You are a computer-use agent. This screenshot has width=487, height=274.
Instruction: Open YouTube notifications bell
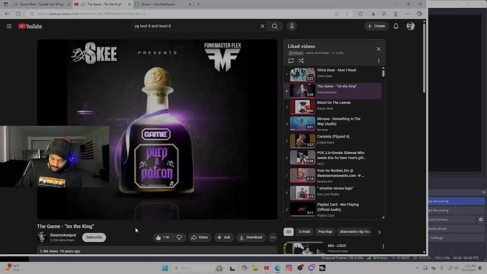click(396, 26)
